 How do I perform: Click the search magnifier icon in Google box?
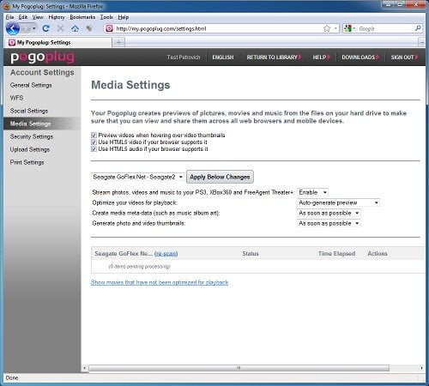pyautogui.click(x=418, y=28)
